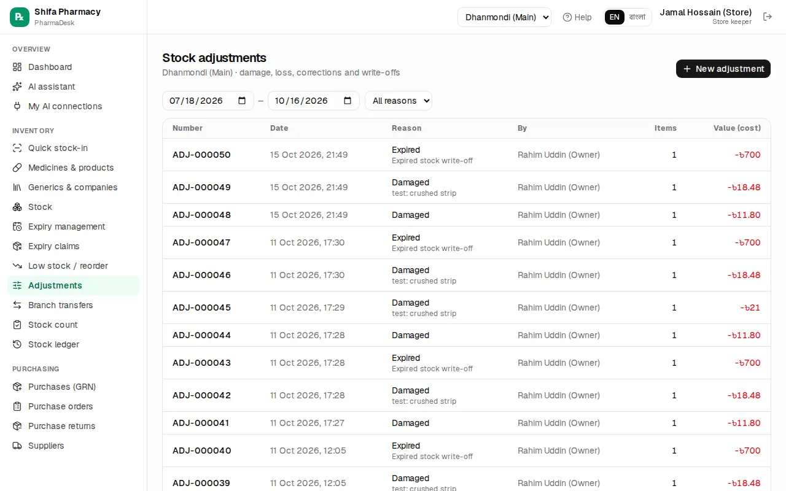Viewport: 786px width, 491px height.
Task: Open Adjustments in the sidebar
Action: (x=74, y=285)
